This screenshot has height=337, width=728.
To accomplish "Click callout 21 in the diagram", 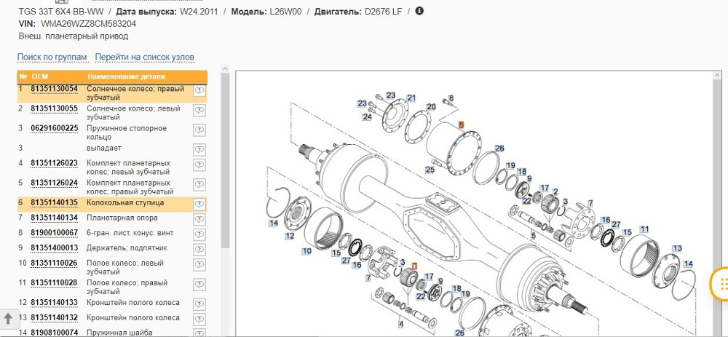I will point(411,98).
